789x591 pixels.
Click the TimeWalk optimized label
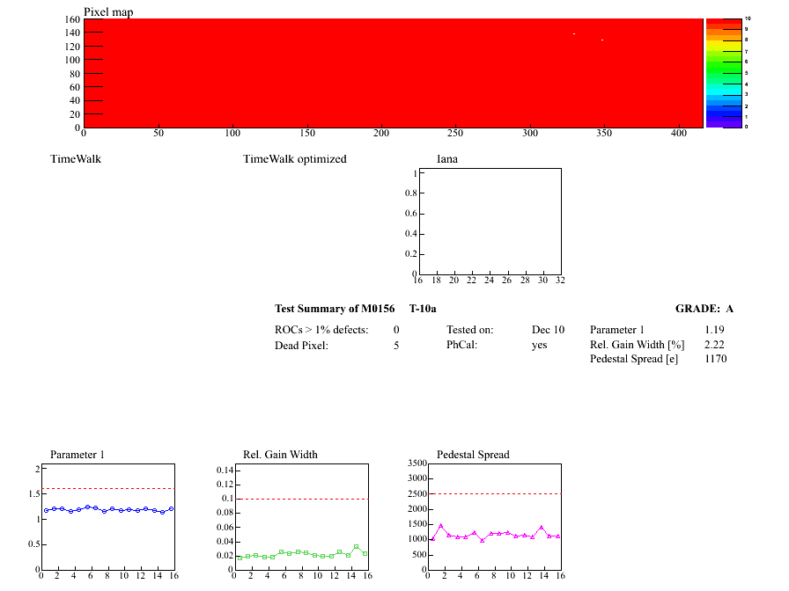tap(295, 159)
